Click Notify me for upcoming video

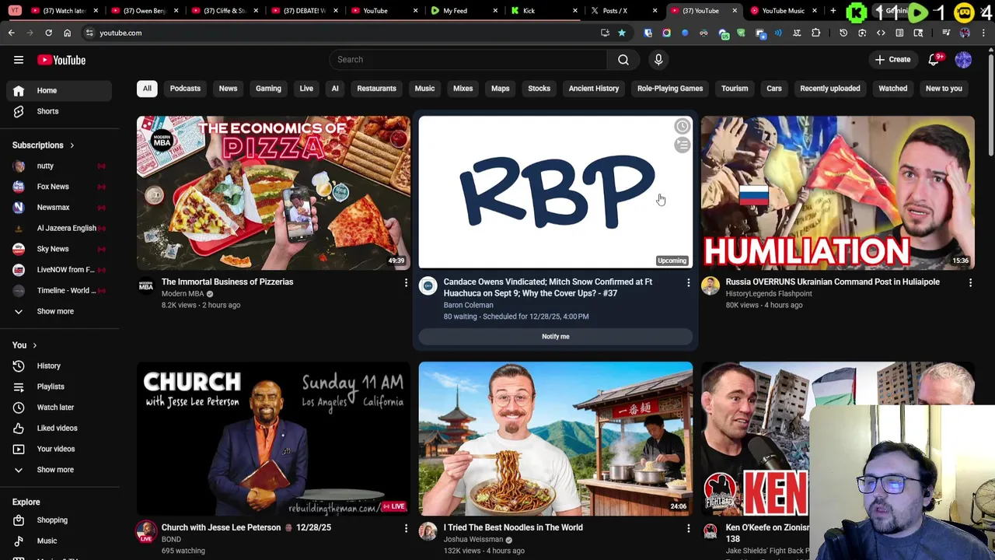[555, 337]
